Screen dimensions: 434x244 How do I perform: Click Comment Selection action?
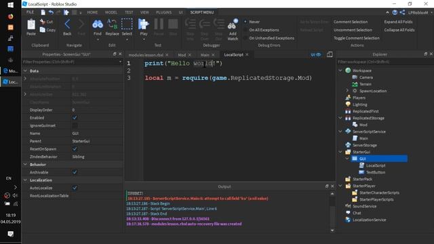click(x=351, y=22)
